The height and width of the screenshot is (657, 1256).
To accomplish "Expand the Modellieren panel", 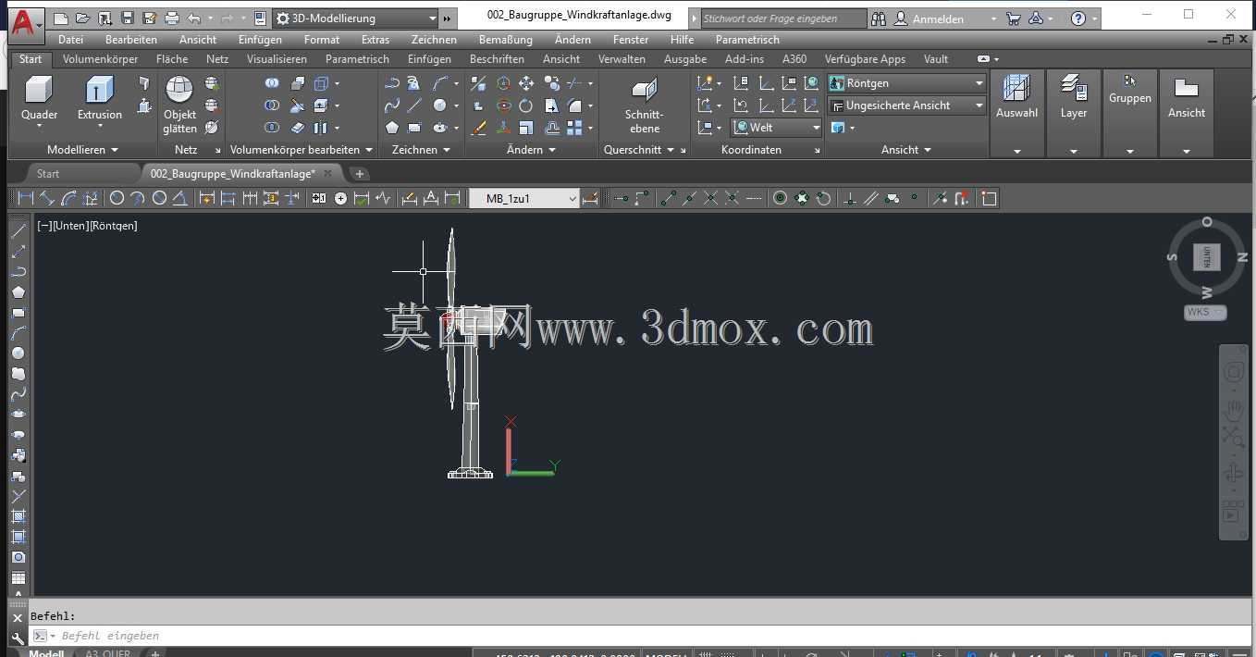I will 82,150.
